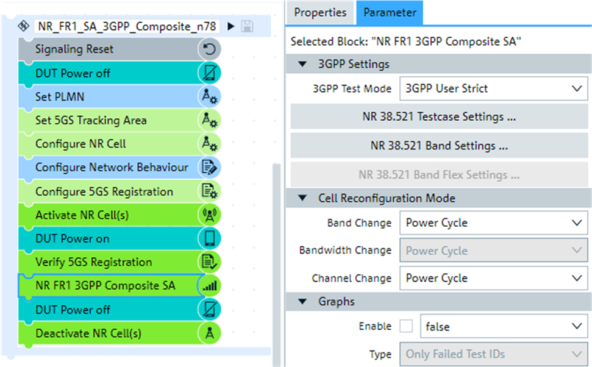Click the DUT Power on phone icon
The image size is (592, 367).
210,239
